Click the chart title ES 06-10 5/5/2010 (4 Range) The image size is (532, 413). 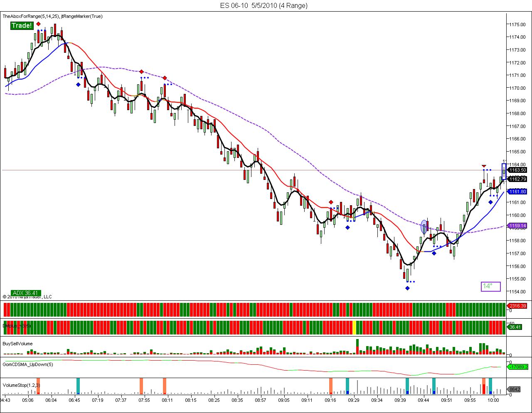pos(264,5)
